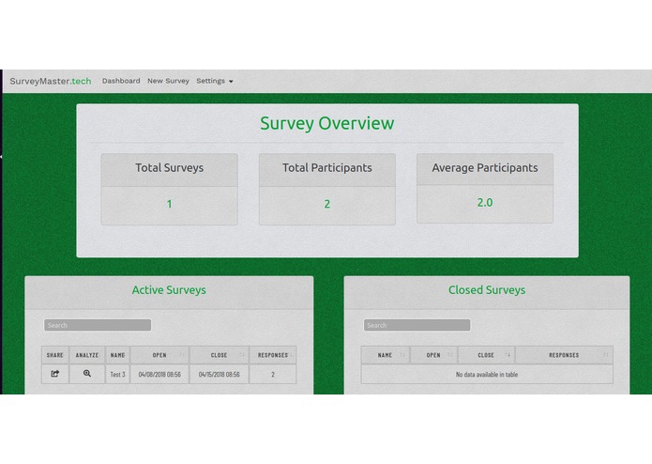Click the Closed Surveys heading
This screenshot has width=652, height=464.
click(x=487, y=290)
